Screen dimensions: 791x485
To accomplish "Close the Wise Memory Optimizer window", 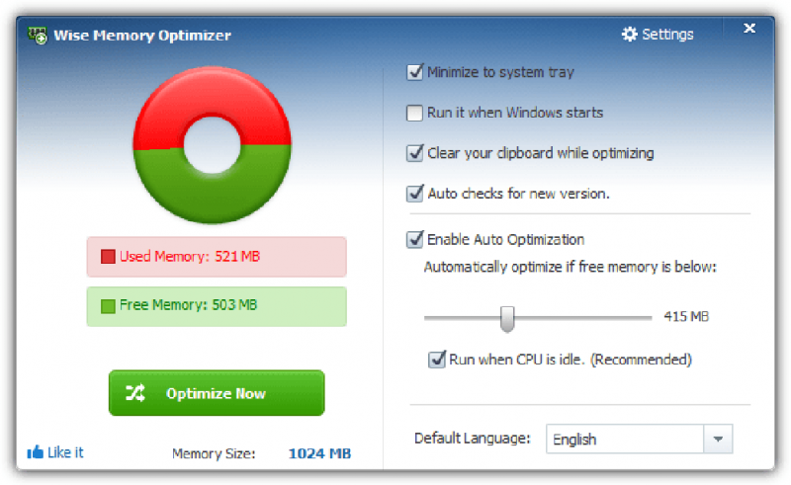I will 749,30.
